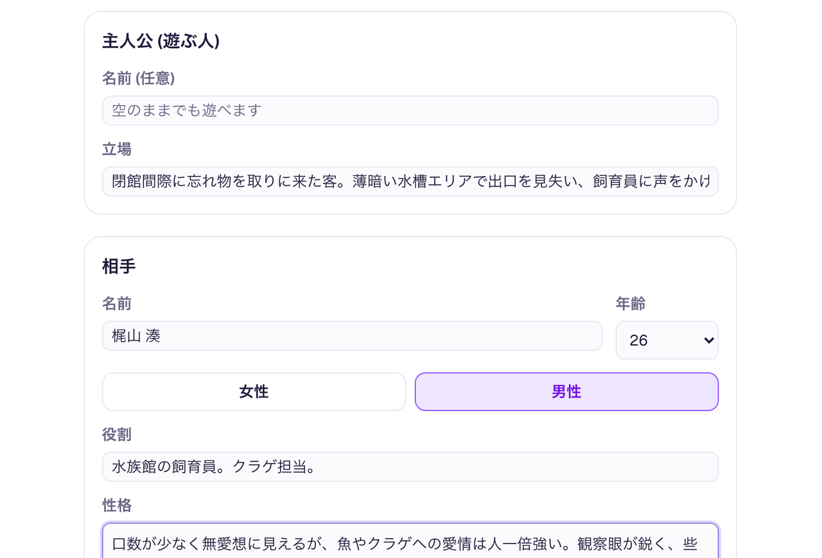Click the 役割 label
The image size is (822, 558).
[x=117, y=435]
